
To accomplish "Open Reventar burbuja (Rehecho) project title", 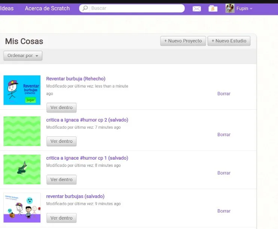I will tap(76, 79).
